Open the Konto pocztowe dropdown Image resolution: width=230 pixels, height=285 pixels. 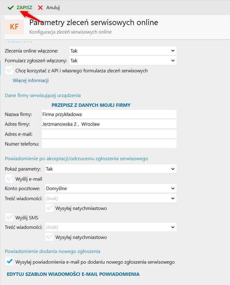(111, 188)
